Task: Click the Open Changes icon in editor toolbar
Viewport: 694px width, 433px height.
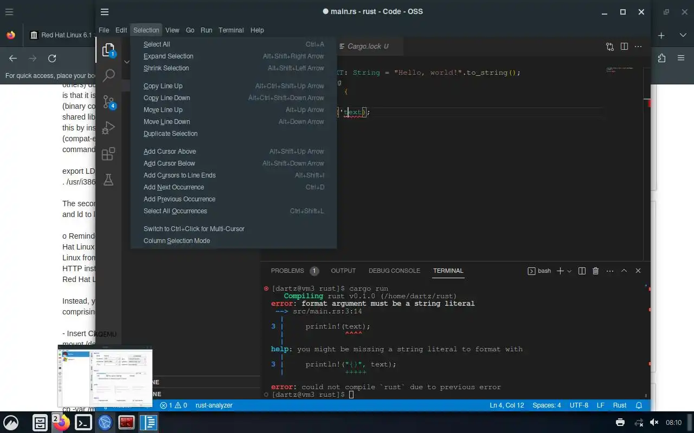Action: tap(610, 47)
